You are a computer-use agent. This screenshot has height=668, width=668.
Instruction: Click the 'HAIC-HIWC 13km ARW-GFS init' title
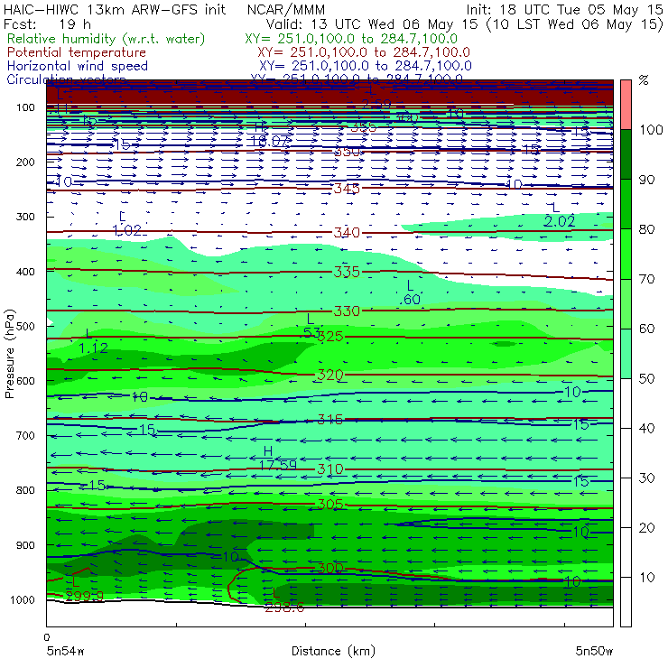pos(115,9)
